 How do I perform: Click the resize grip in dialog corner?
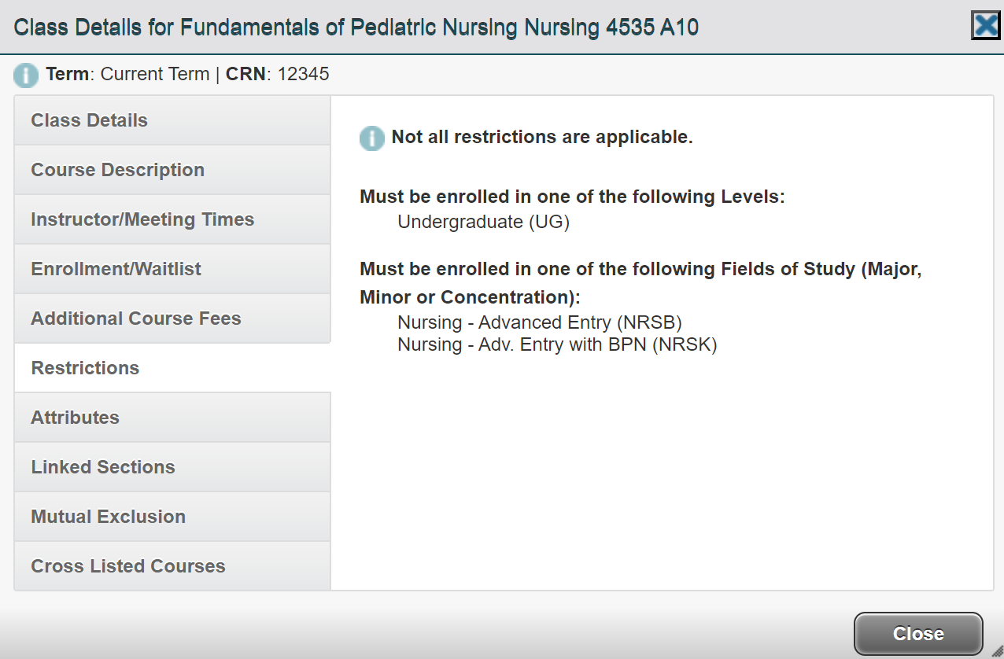[996, 651]
